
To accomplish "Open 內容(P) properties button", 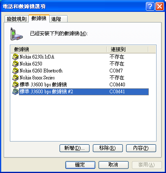I will 141,148.
